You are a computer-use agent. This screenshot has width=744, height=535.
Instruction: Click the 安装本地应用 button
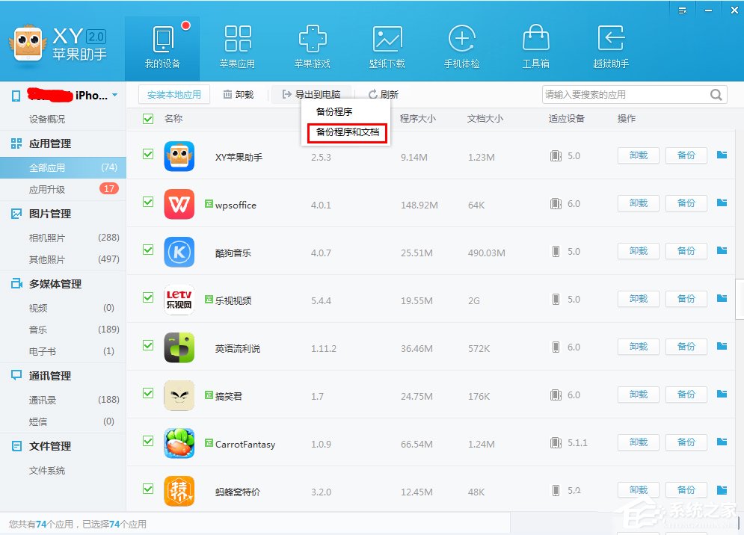pos(175,94)
